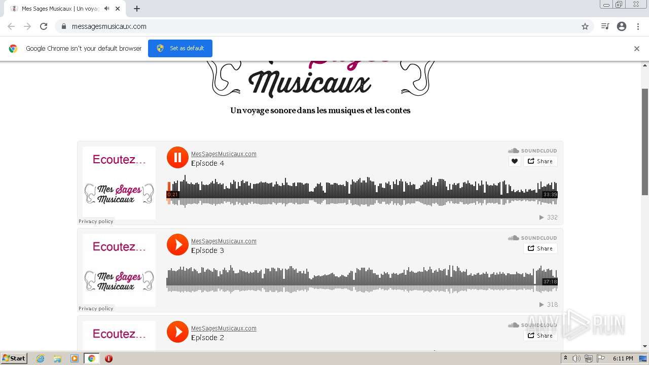Show desktop via taskbar corner button
The image size is (649, 365).
643,358
